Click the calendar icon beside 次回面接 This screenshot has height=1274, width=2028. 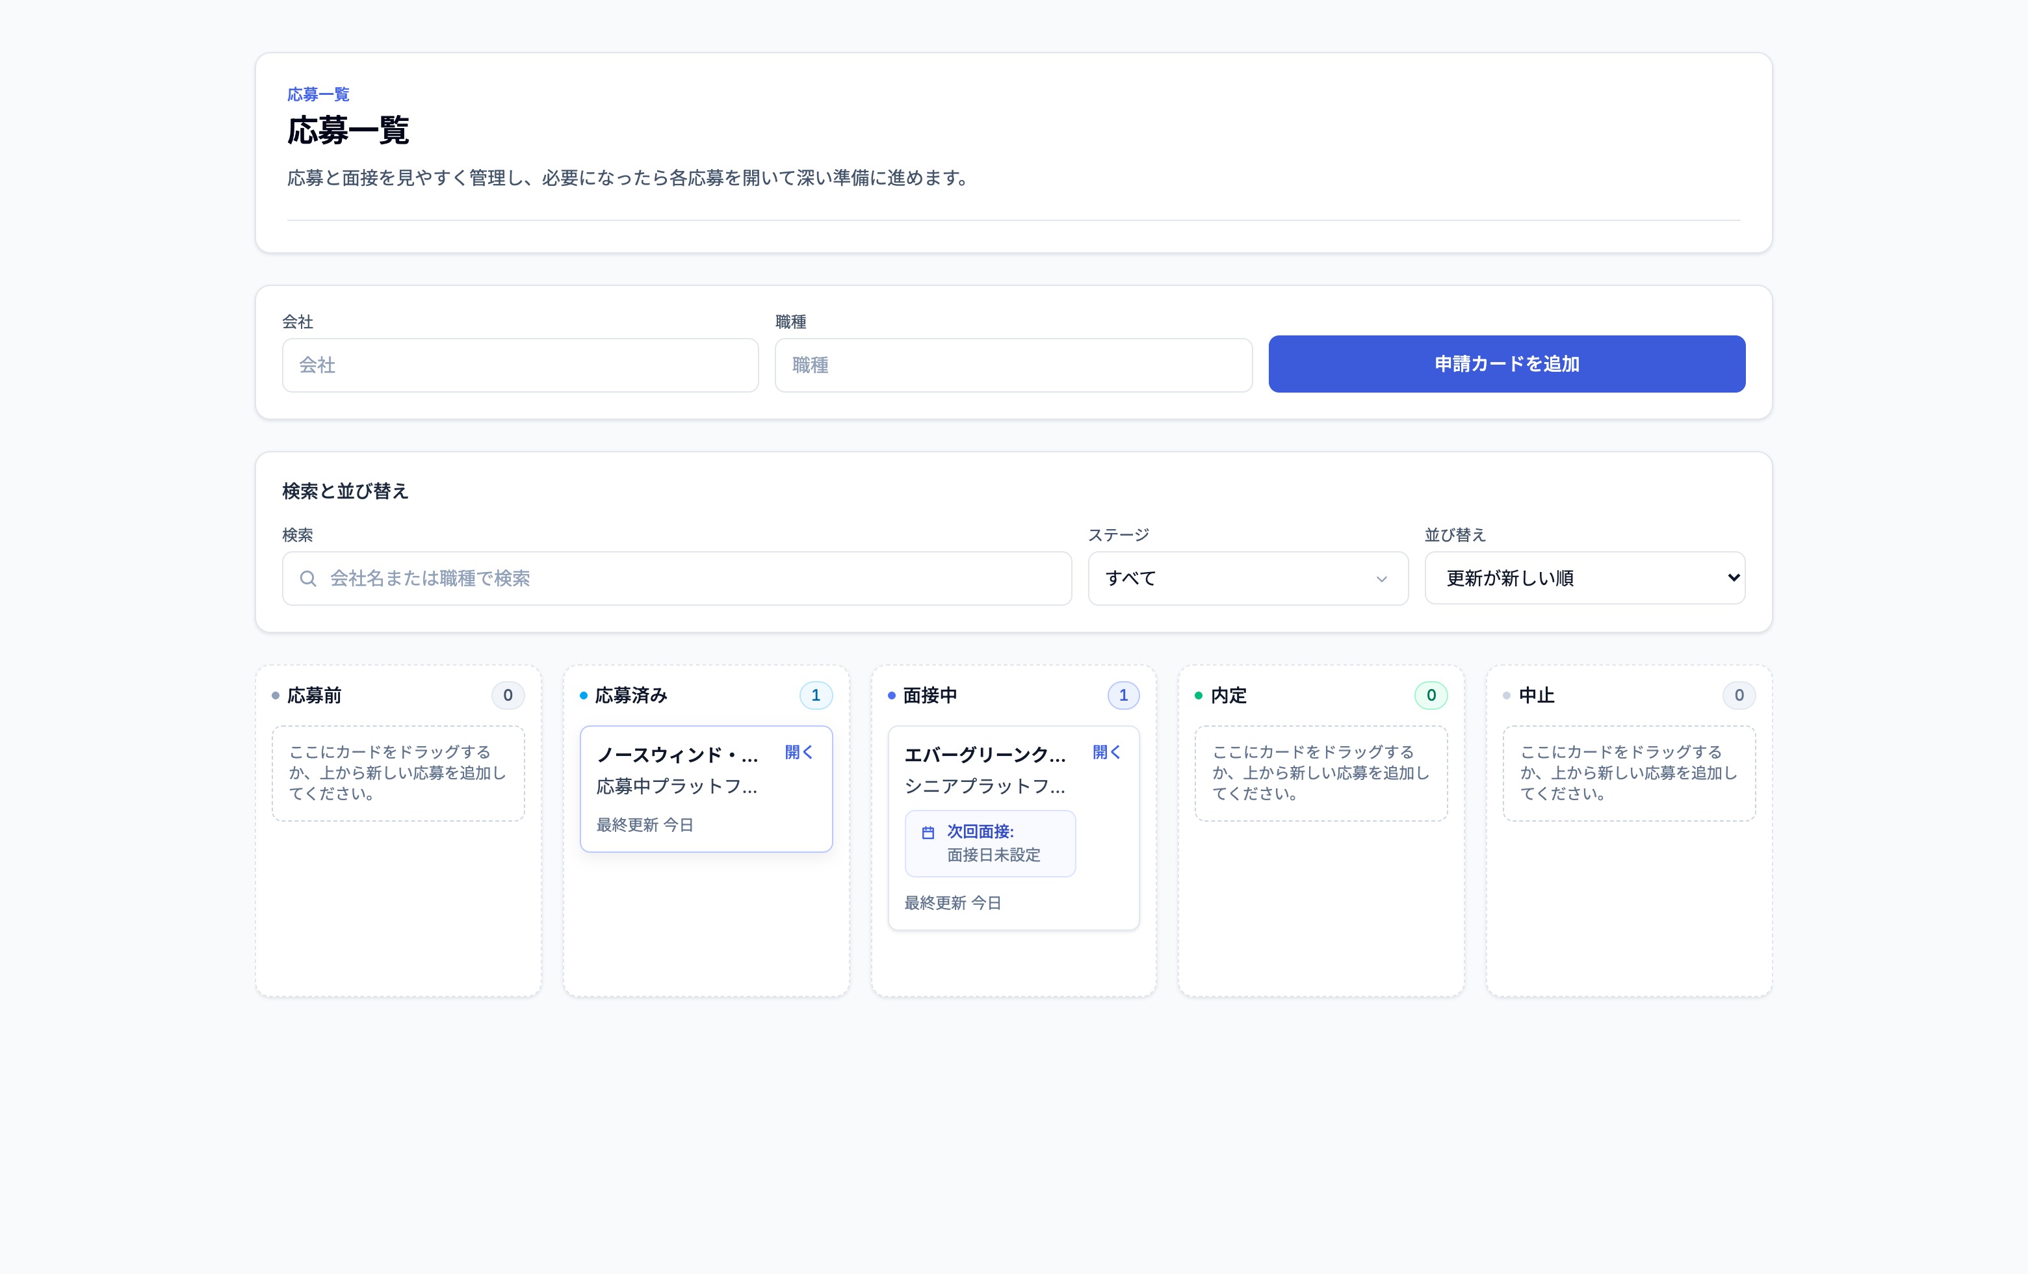[x=928, y=832]
